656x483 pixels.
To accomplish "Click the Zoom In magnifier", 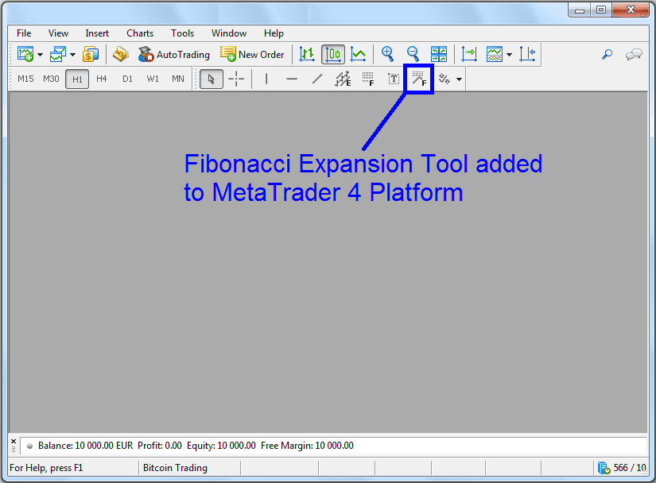I will click(x=388, y=54).
